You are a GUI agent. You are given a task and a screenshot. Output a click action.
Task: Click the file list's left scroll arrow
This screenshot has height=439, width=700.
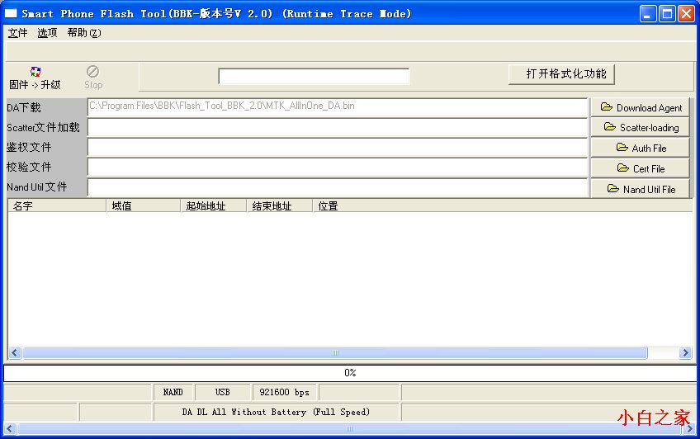(x=15, y=353)
